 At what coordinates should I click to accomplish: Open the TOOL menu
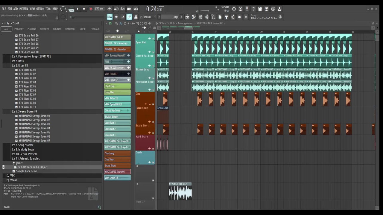click(x=48, y=9)
